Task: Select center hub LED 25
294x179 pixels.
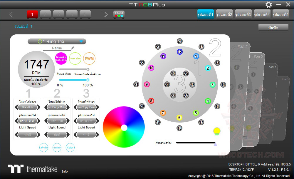Action: [186, 73]
